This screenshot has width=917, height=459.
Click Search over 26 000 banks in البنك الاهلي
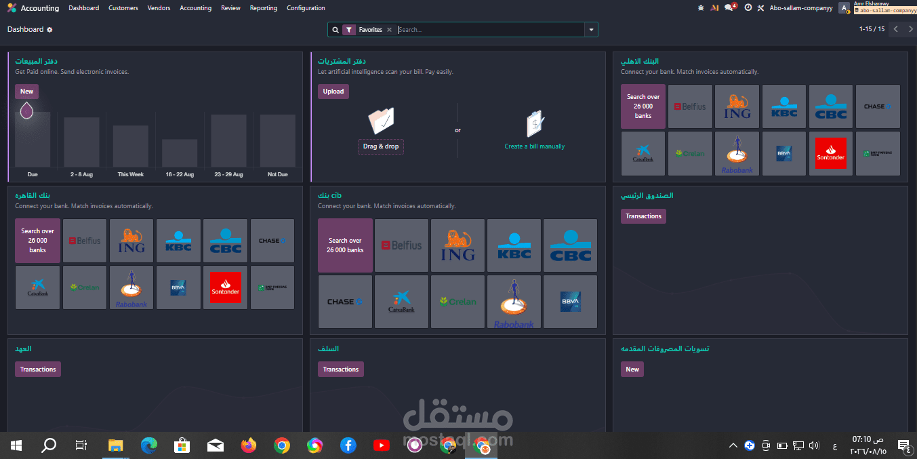643,106
